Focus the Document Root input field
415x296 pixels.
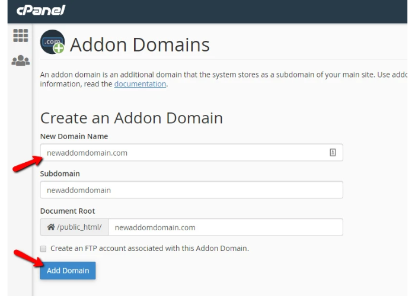(225, 227)
